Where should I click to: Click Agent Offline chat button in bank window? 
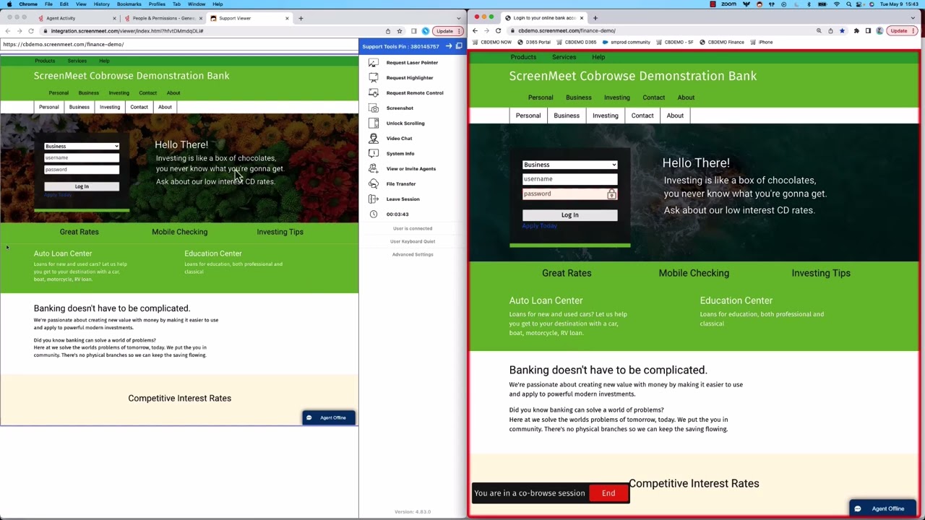coord(882,508)
